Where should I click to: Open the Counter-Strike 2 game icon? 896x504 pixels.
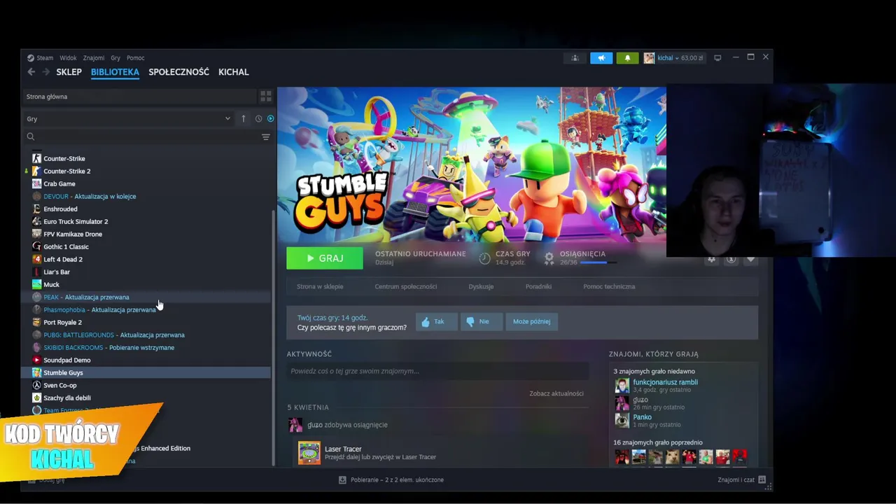(37, 171)
